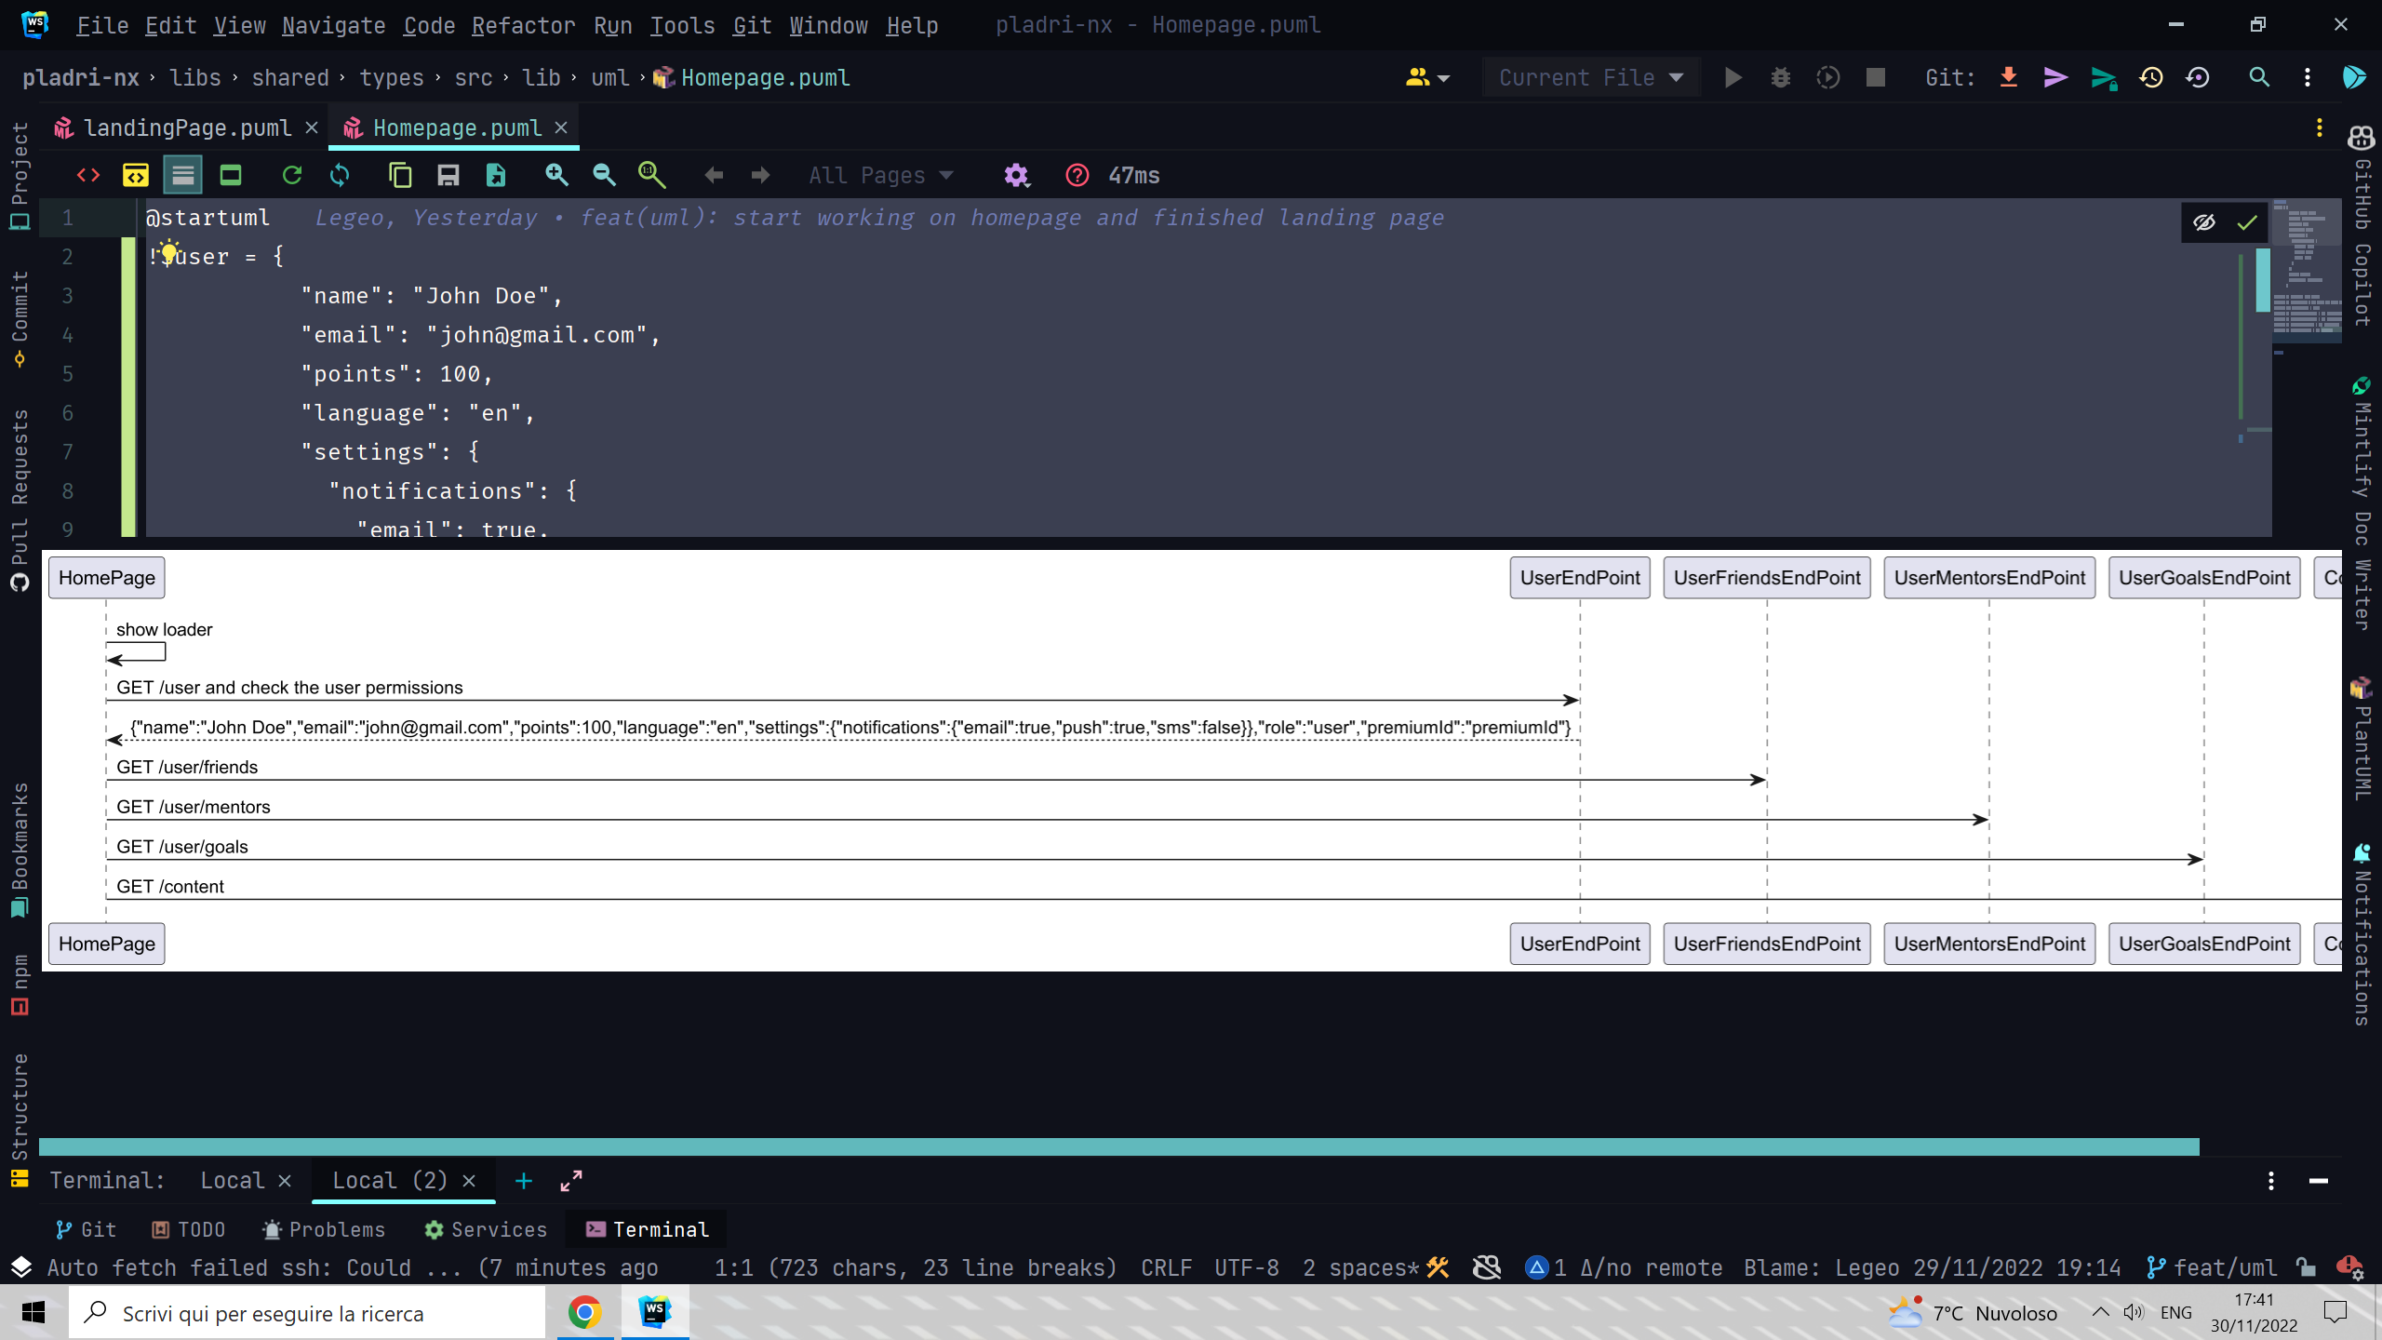Switch to editor-only view mode
Viewport: 2382px width, 1340px height.
(x=88, y=175)
